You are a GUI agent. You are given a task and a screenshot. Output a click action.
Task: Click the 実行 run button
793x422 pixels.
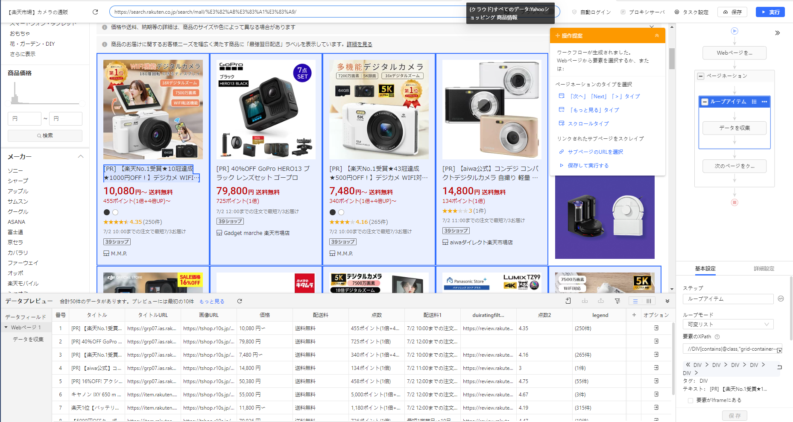point(770,12)
